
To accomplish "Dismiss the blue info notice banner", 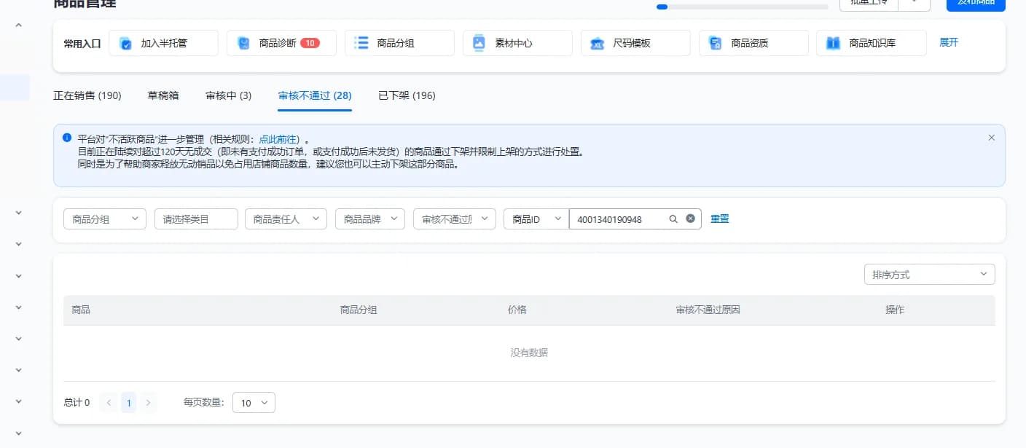I will pos(991,138).
